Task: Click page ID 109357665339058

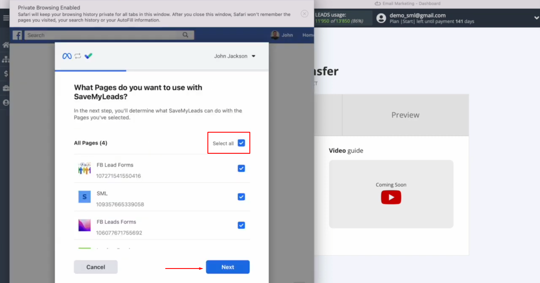Action: (120, 204)
